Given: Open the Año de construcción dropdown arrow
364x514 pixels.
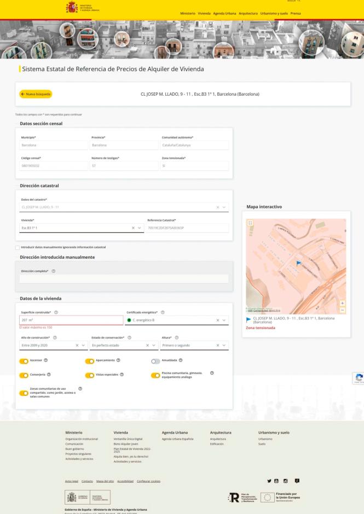Looking at the screenshot, I should pos(83,345).
